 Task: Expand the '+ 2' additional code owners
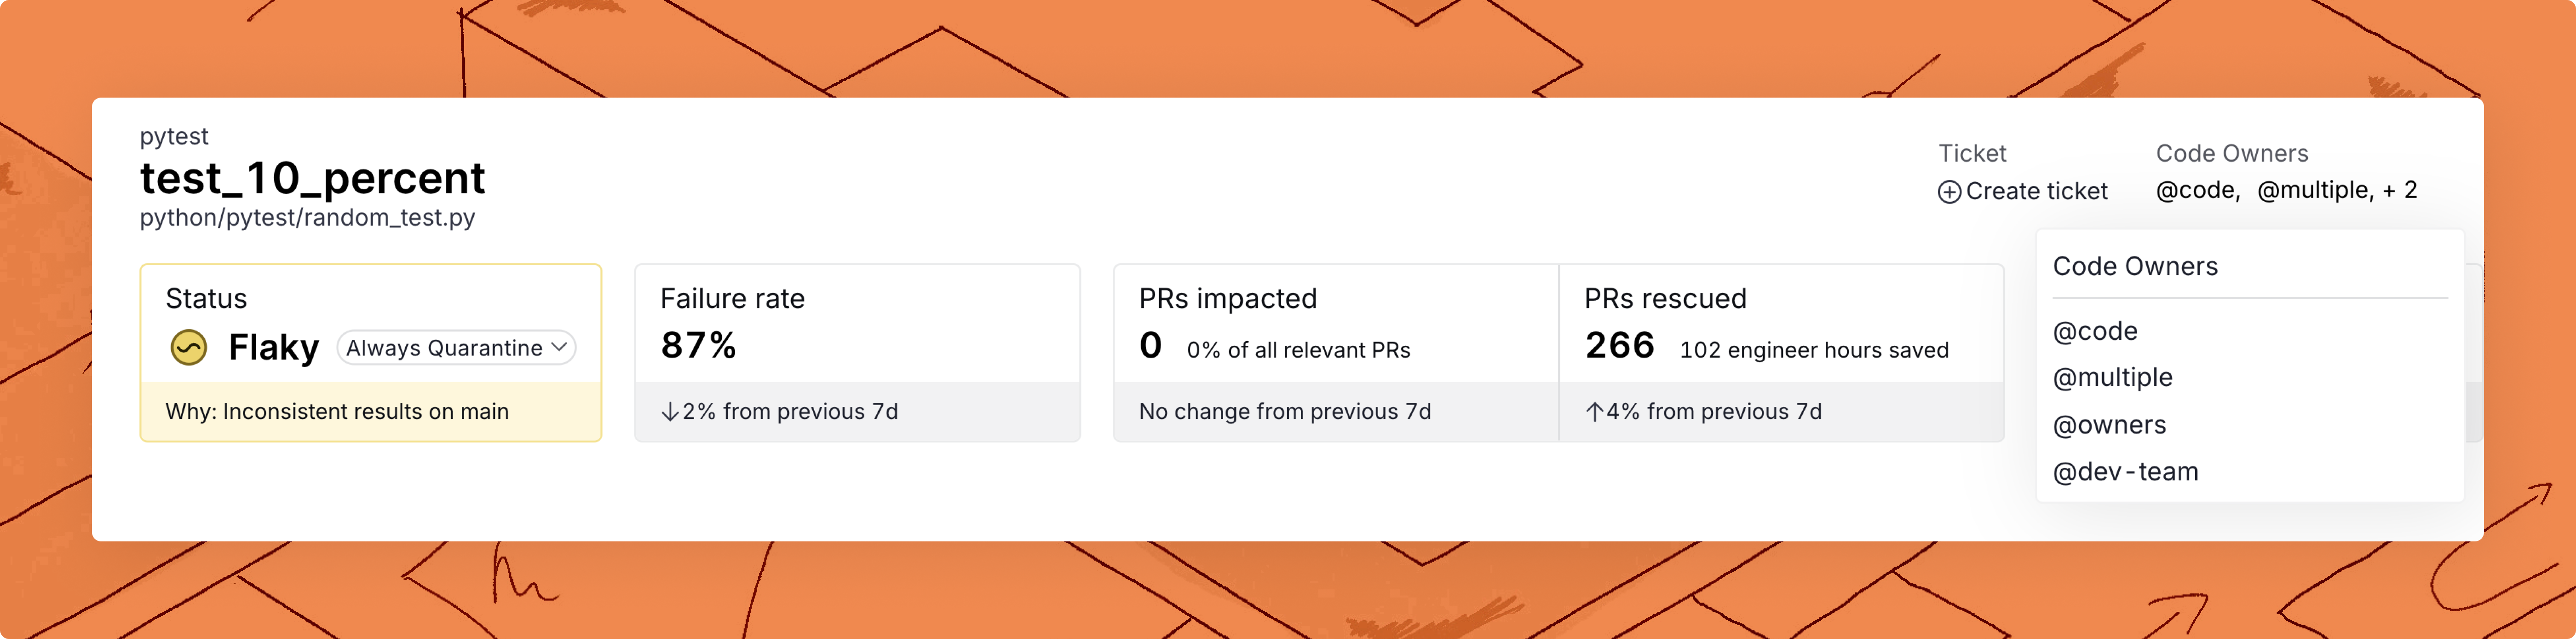tap(2399, 190)
